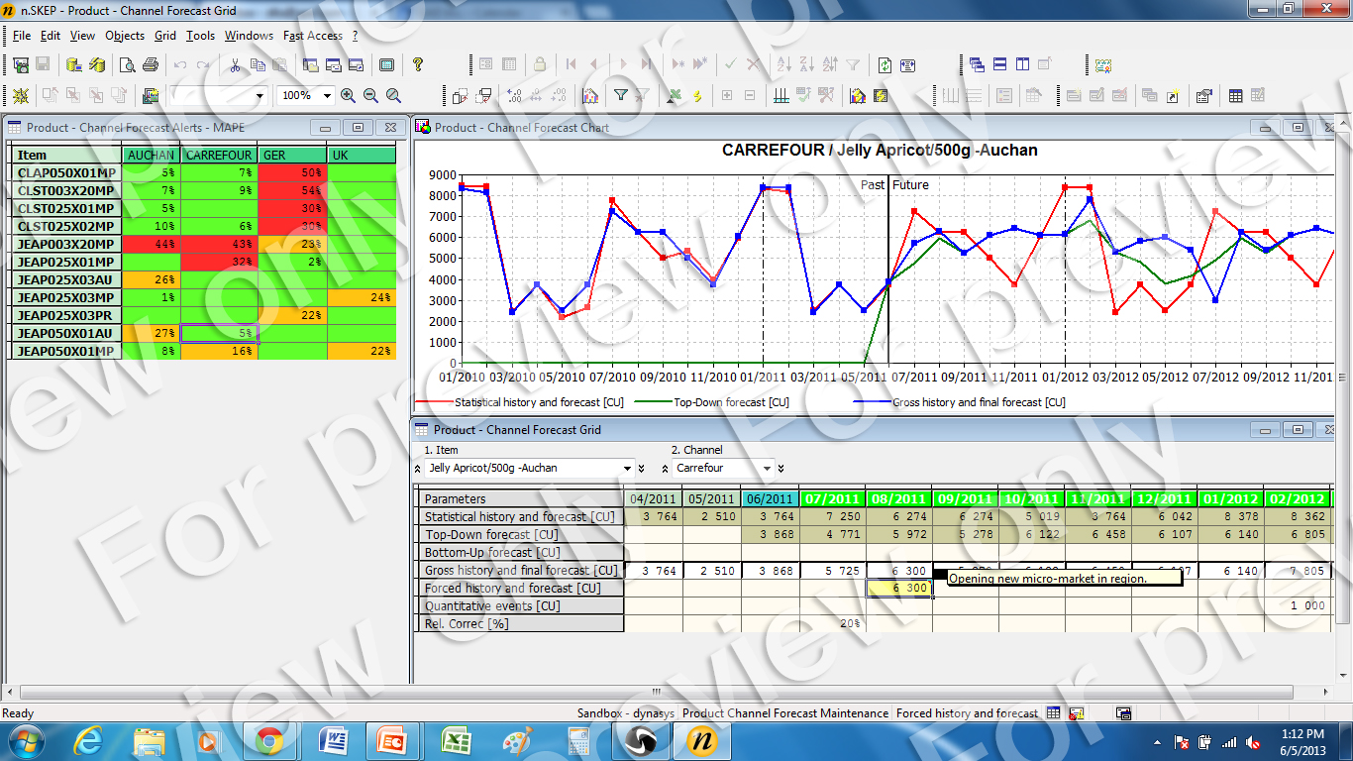Viewport: 1353px width, 761px height.
Task: Click red 50% GER cell for CLAP050X01MP
Action: click(292, 172)
